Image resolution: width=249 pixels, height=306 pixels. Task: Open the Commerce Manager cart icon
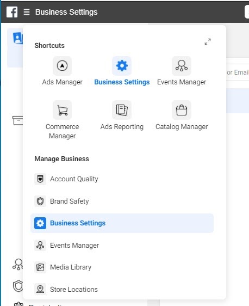[x=62, y=110]
